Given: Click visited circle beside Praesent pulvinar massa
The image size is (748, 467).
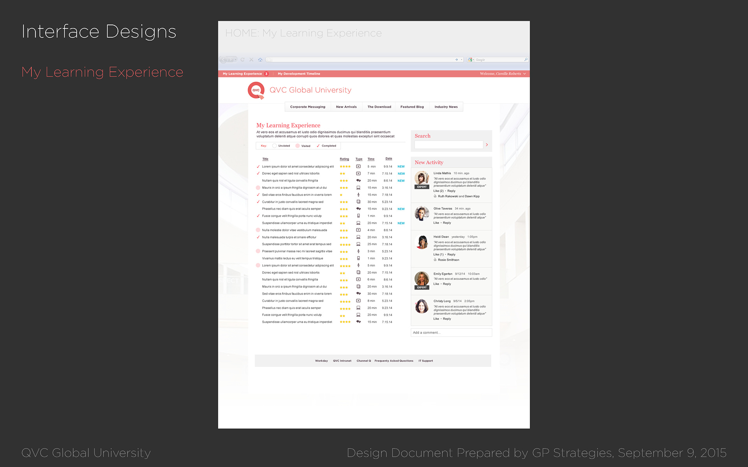Looking at the screenshot, I should pyautogui.click(x=258, y=251).
